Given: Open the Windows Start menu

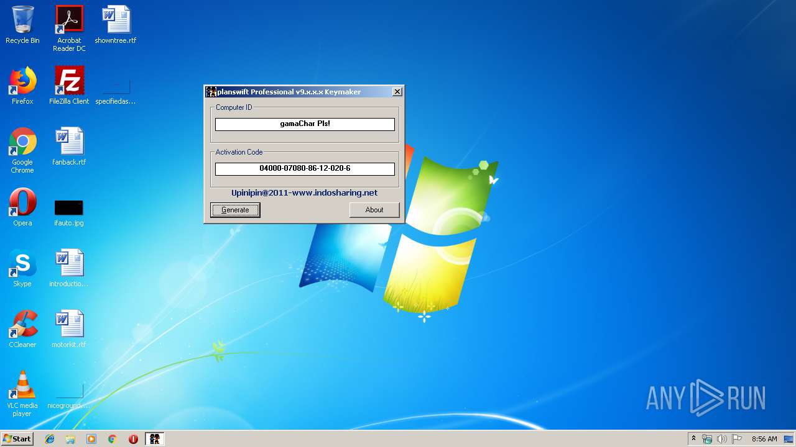Looking at the screenshot, I should pyautogui.click(x=17, y=439).
